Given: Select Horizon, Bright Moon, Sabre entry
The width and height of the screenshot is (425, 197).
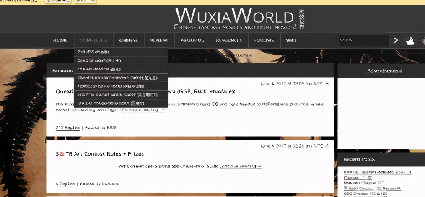Looking at the screenshot, I should [x=121, y=95].
